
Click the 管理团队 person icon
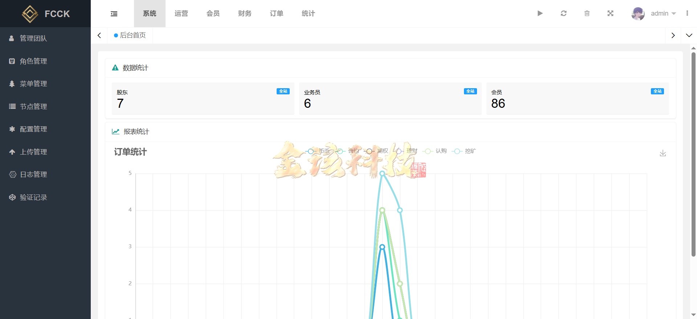click(12, 38)
